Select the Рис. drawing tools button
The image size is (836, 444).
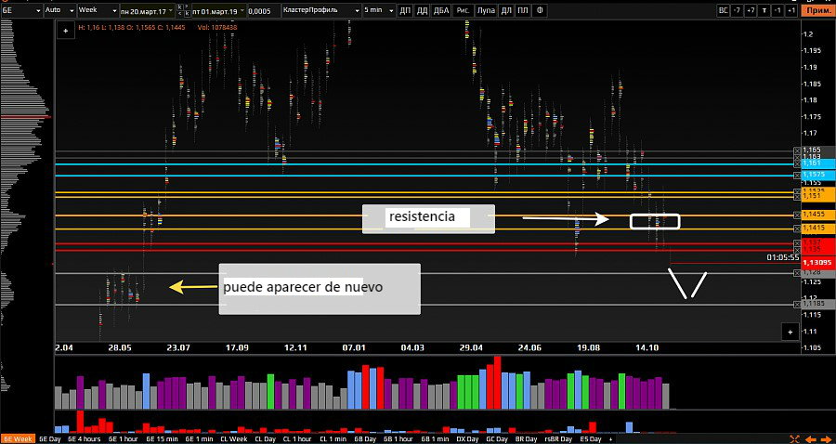[463, 10]
